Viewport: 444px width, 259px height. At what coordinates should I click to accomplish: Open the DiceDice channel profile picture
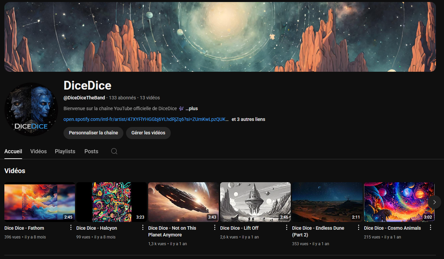coord(31,109)
